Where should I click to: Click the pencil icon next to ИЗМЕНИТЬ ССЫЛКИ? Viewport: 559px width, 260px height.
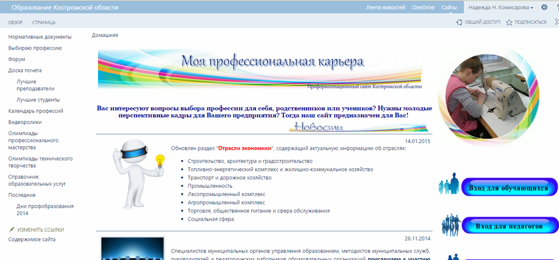pos(12,230)
